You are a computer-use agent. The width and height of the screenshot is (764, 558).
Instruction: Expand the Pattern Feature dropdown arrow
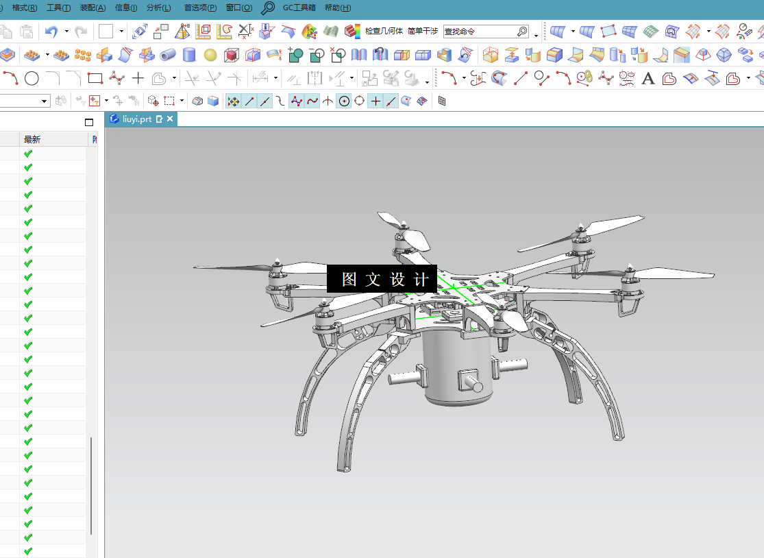click(47, 55)
